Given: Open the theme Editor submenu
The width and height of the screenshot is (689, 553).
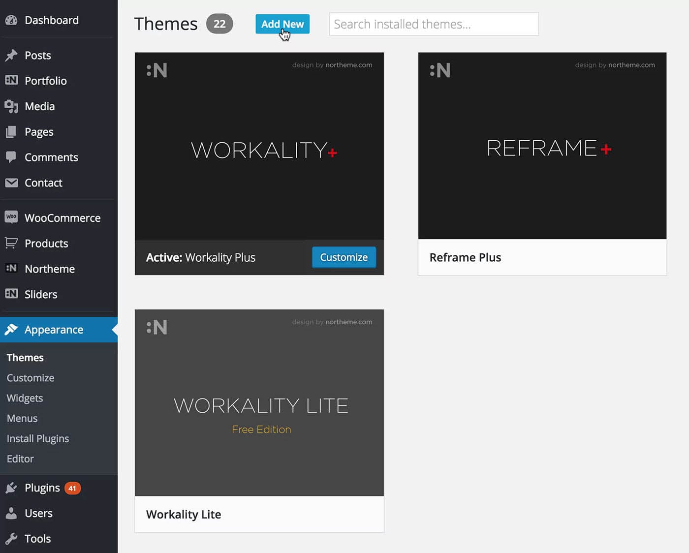Looking at the screenshot, I should (x=20, y=459).
